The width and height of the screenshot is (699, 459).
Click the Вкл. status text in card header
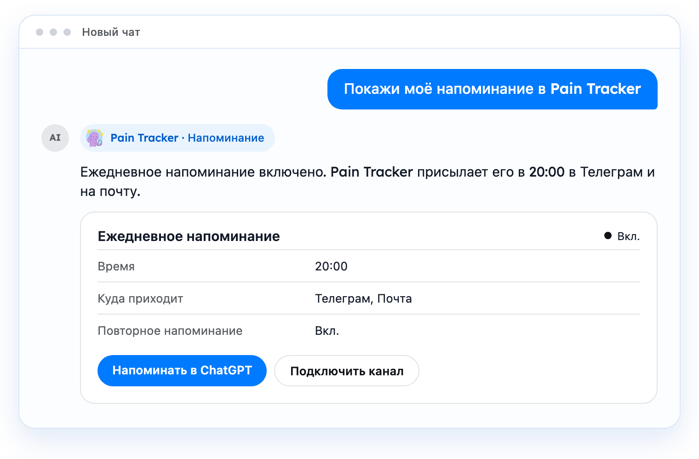pyautogui.click(x=629, y=236)
